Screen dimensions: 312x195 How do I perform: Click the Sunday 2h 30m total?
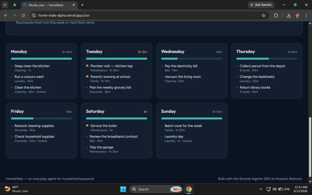coord(217,112)
